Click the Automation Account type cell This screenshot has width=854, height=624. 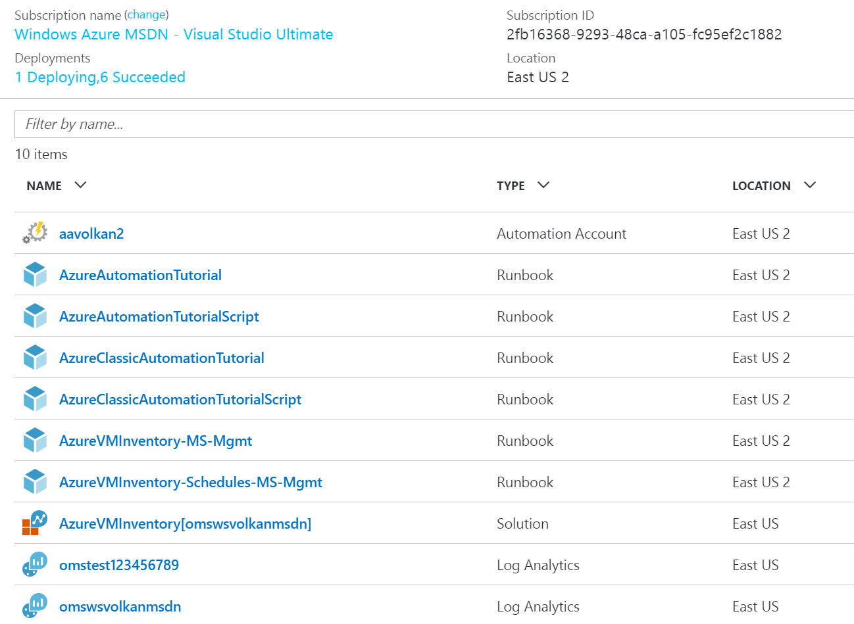(x=561, y=233)
